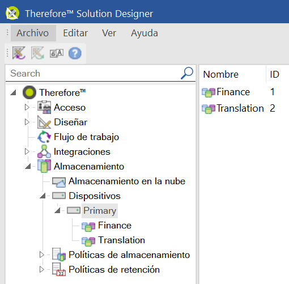The width and height of the screenshot is (289, 284).
Task: Select Integraciones in the tree
Action: pyautogui.click(x=82, y=151)
